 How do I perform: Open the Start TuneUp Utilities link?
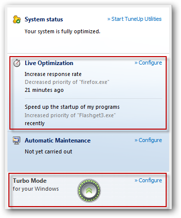click(135, 19)
